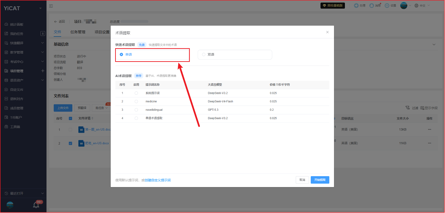Enable the novelbilingual prompt radio
This screenshot has width=445, height=213.
(136, 110)
